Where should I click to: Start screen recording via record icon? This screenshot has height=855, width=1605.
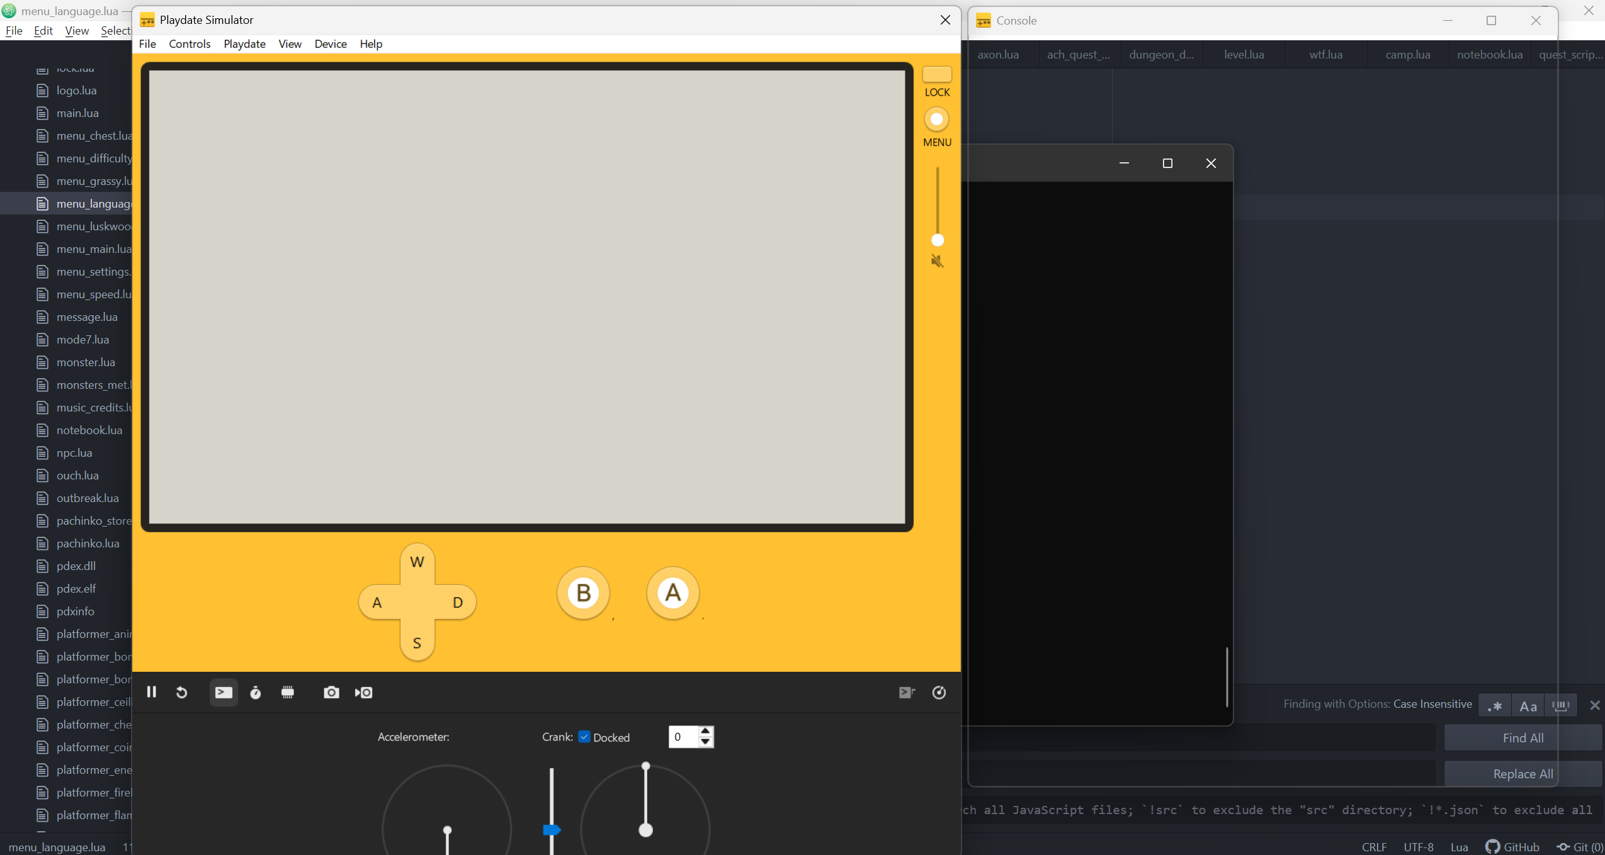[364, 692]
